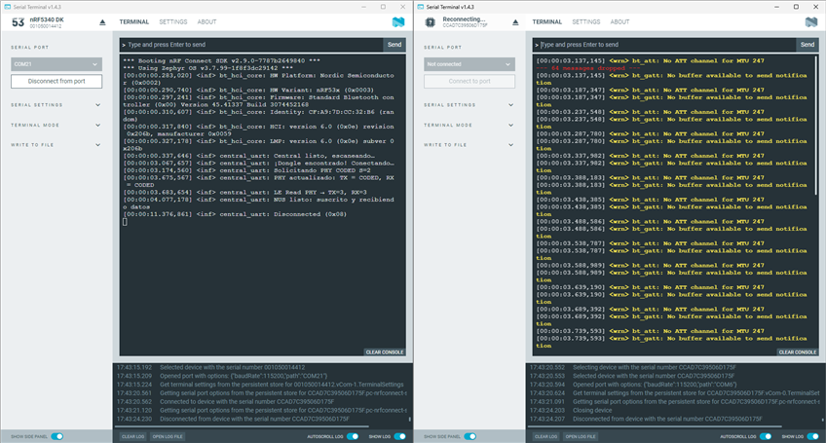
Task: Expand Terminal Mode section in left window
Action: [56, 125]
